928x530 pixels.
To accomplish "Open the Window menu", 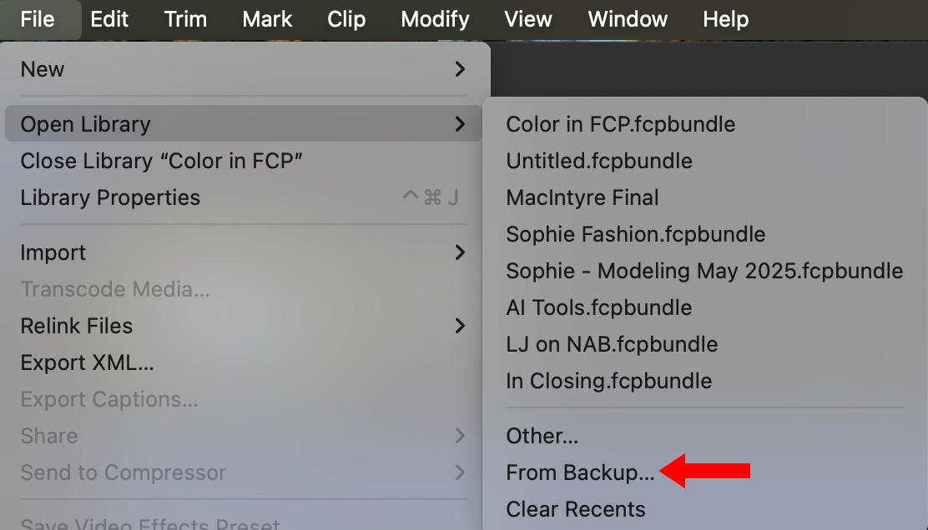I will click(627, 19).
